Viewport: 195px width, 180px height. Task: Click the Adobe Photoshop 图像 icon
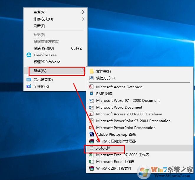pyautogui.click(x=92, y=134)
